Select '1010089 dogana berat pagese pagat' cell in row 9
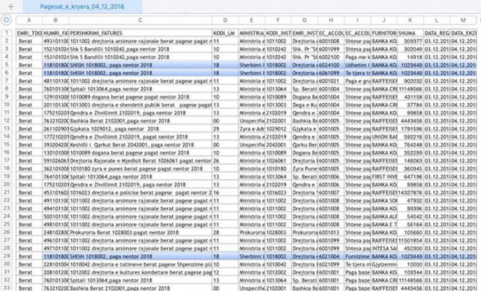This screenshot has width=481, height=291. (x=140, y=97)
